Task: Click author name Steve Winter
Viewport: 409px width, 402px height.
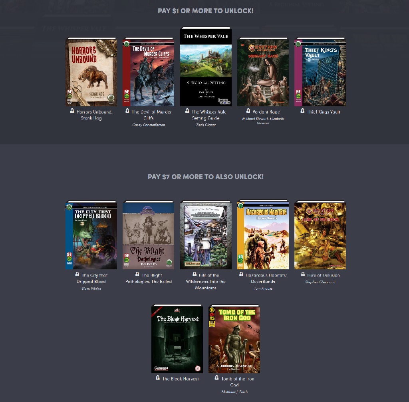Action: tap(91, 289)
